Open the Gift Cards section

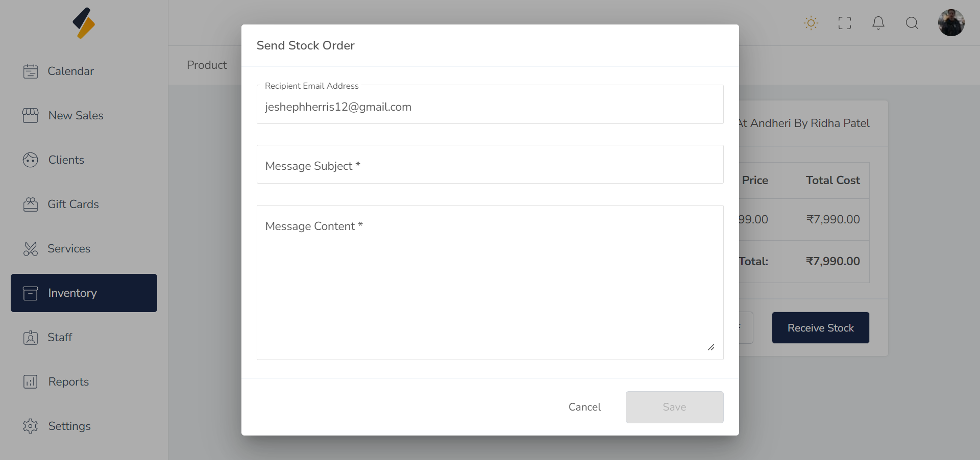pos(73,205)
